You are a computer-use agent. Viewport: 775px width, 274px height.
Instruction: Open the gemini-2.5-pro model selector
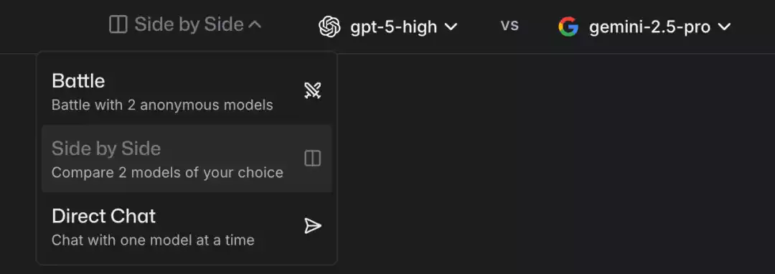[644, 27]
